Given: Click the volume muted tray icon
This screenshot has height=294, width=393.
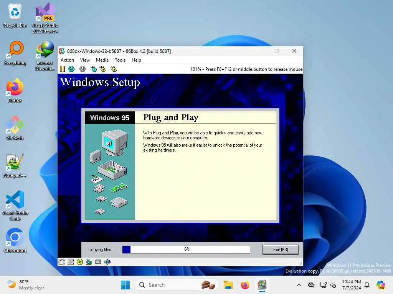Looking at the screenshot, I should click(333, 285).
